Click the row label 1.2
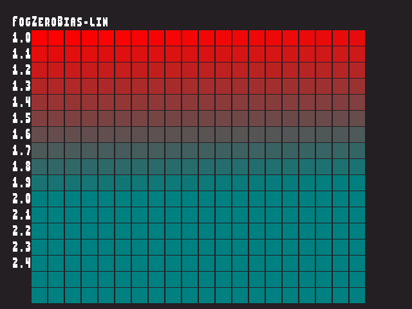 coord(21,70)
